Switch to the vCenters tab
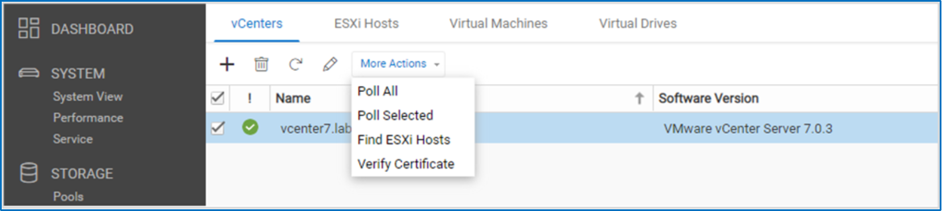The image size is (942, 211). tap(257, 23)
